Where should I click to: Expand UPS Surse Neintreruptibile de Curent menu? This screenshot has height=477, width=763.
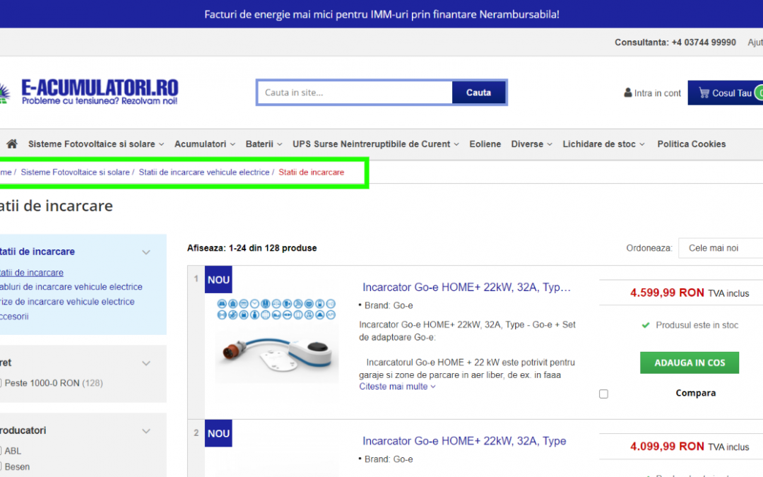(x=376, y=144)
